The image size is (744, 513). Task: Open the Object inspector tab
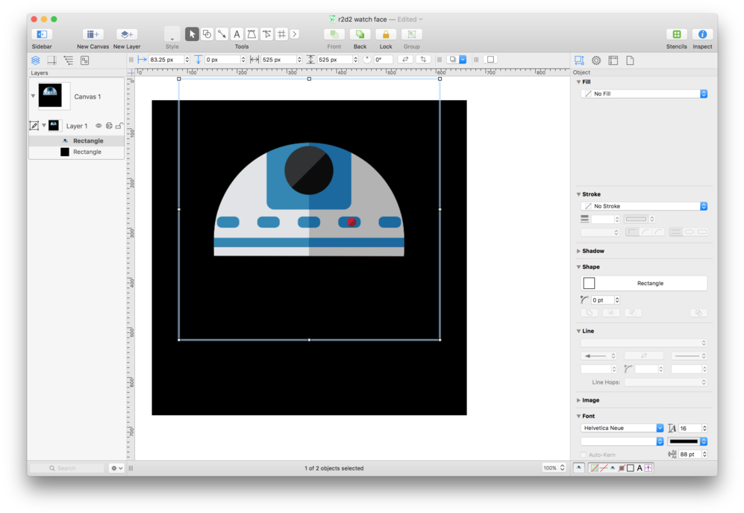point(579,60)
